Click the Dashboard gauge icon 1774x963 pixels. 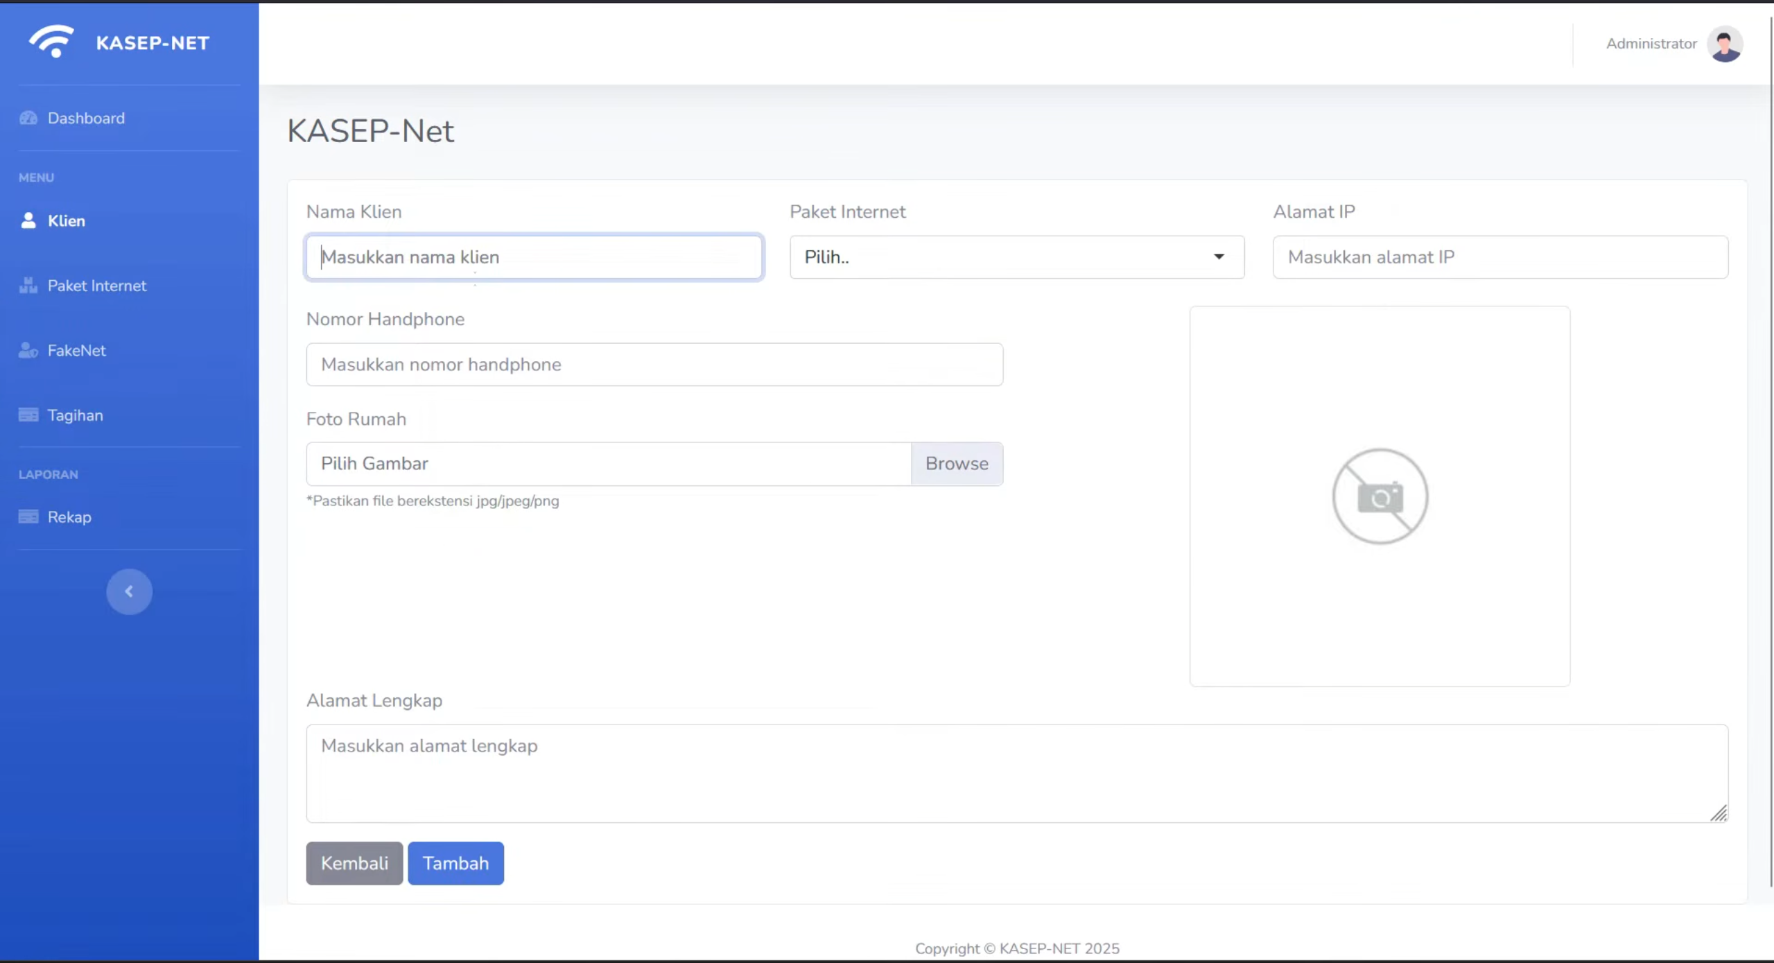pyautogui.click(x=28, y=118)
